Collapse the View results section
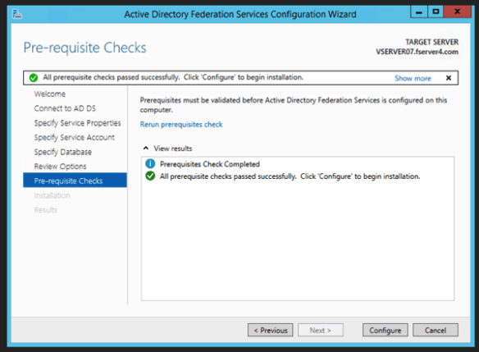This screenshot has height=352, width=479. (x=146, y=149)
